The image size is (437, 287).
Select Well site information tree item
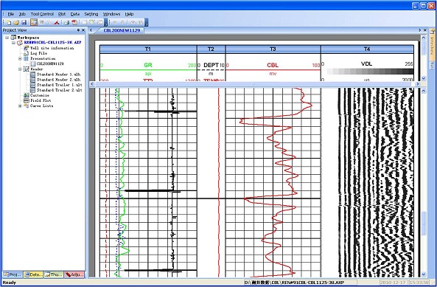pos(52,48)
